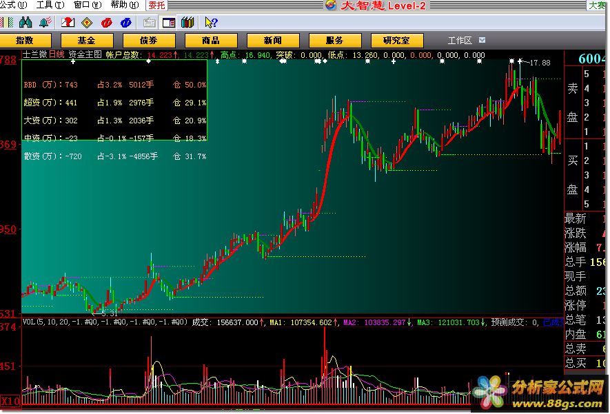This screenshot has height=414, width=610.
Task: Click the blue circular logo toolbar icon
Action: (x=125, y=23)
